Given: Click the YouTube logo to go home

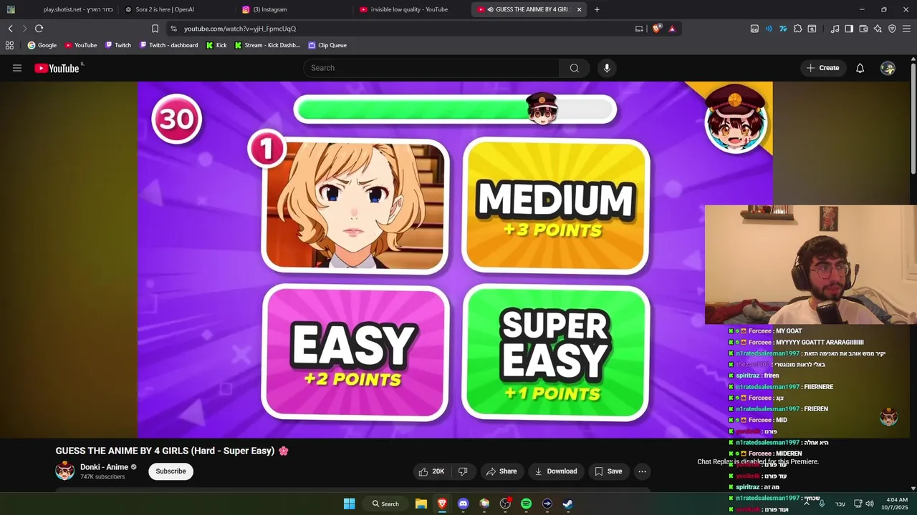Looking at the screenshot, I should click(57, 68).
